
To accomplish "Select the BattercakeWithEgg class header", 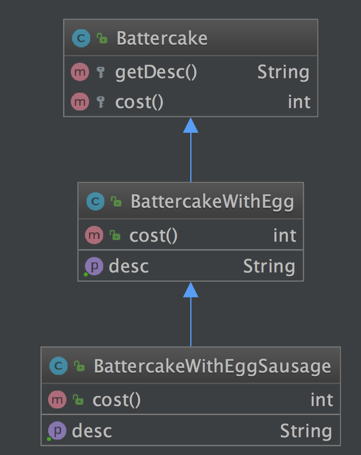I will coord(212,201).
